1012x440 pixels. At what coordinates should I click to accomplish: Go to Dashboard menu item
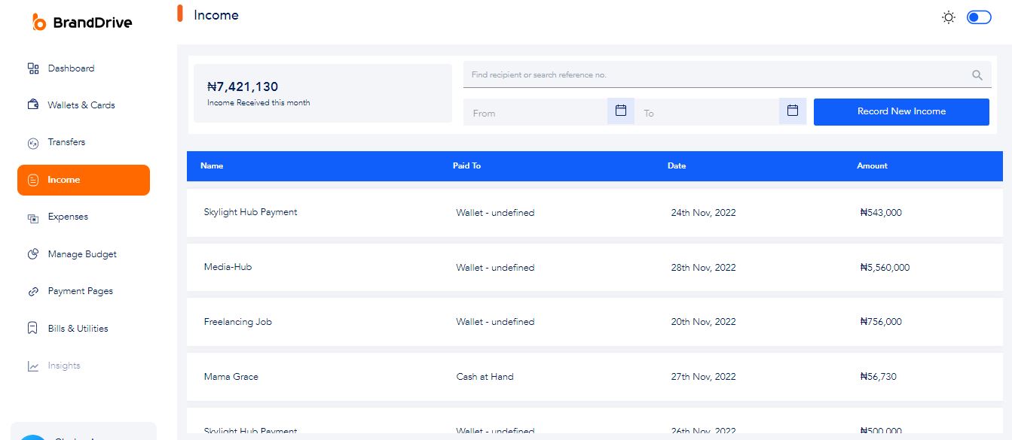71,68
